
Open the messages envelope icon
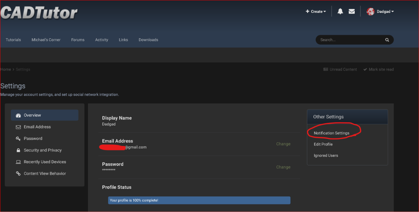click(x=352, y=11)
